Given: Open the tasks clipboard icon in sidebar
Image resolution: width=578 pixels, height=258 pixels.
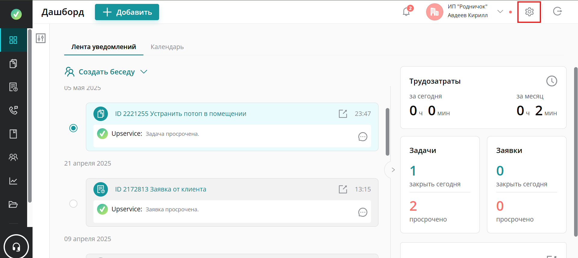Looking at the screenshot, I should (x=13, y=64).
